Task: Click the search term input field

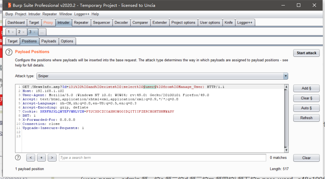Action: click(x=162, y=158)
